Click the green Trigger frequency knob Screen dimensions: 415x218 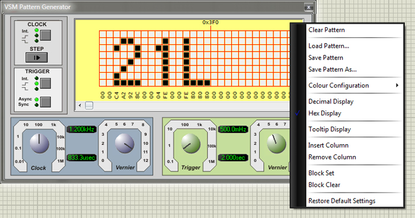(190, 144)
